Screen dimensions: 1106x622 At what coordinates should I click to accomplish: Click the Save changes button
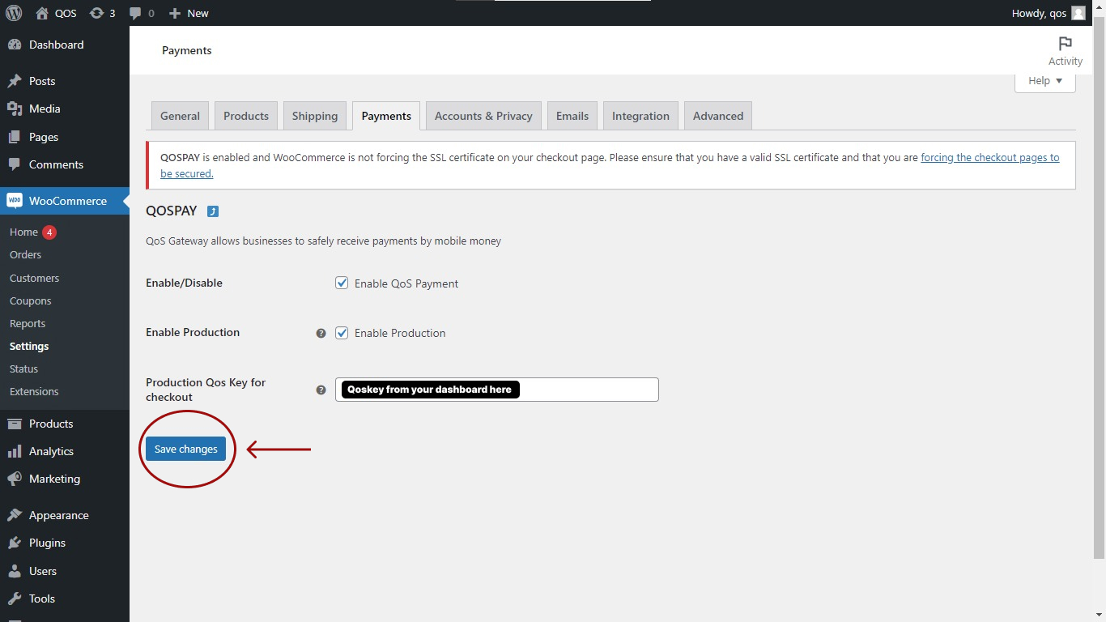pyautogui.click(x=185, y=449)
